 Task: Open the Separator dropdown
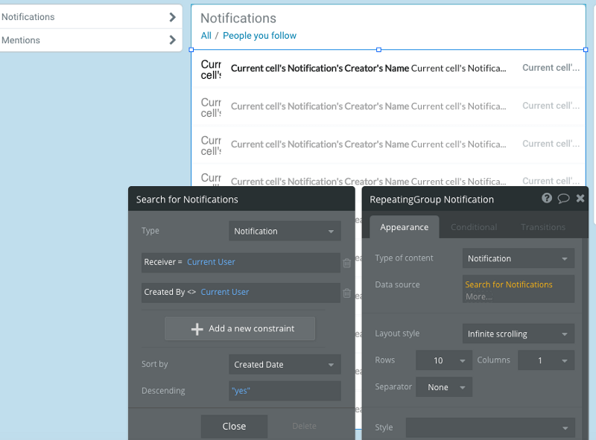(x=443, y=386)
